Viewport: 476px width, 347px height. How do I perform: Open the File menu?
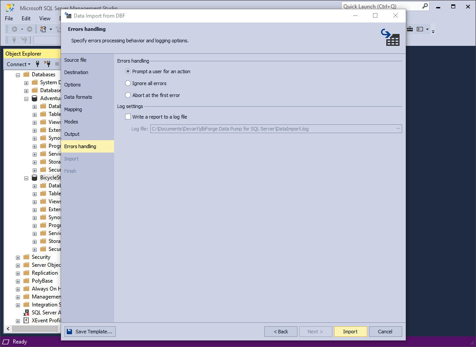9,19
